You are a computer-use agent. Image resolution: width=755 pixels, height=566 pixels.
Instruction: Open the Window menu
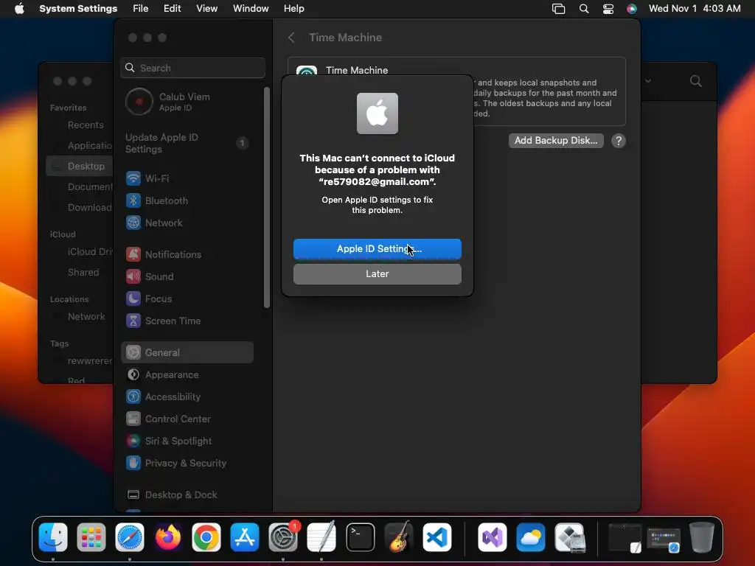point(251,9)
